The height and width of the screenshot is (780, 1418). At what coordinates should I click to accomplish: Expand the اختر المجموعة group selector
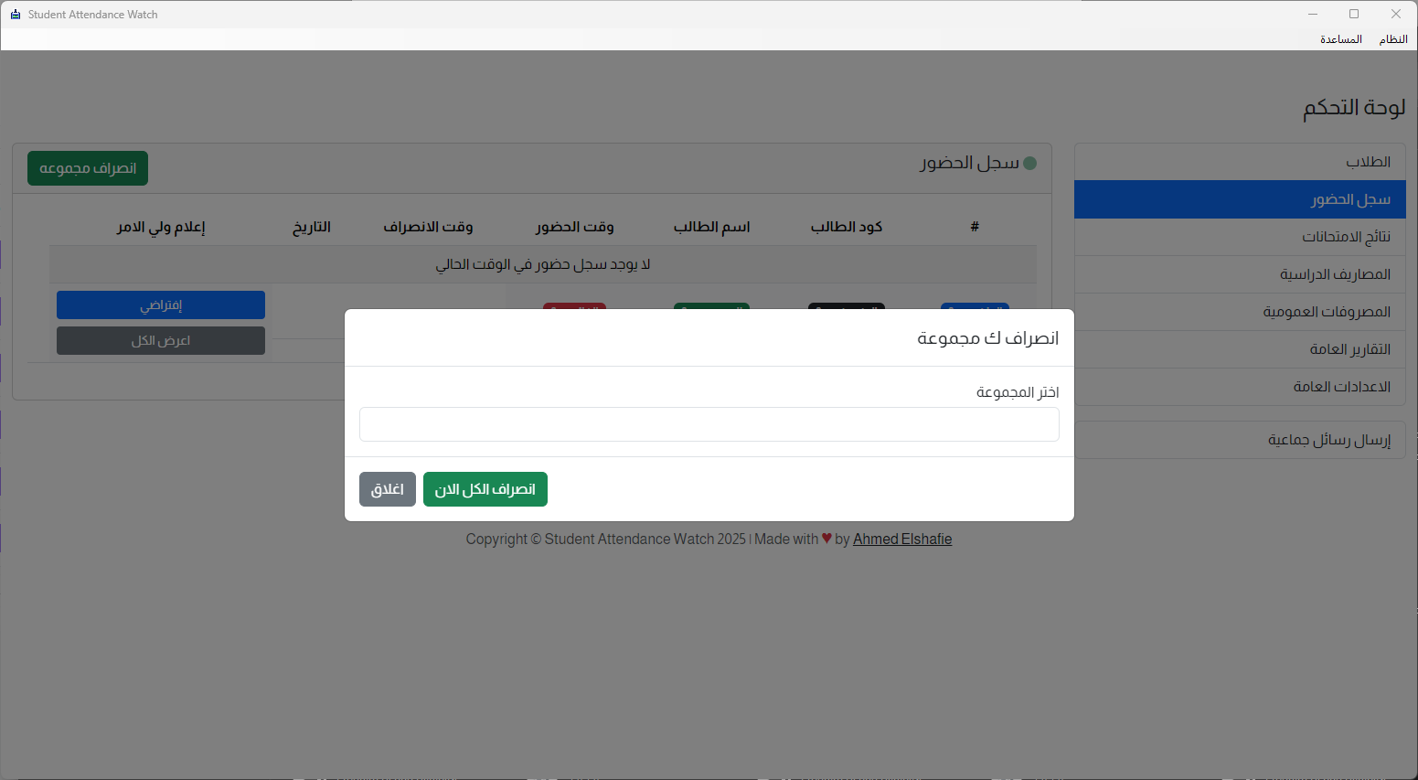709,424
